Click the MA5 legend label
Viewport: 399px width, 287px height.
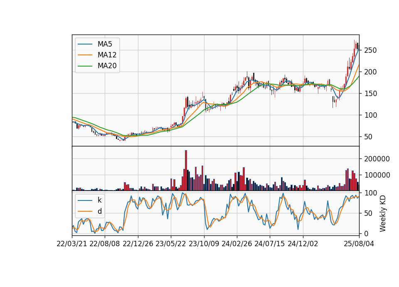[105, 44]
